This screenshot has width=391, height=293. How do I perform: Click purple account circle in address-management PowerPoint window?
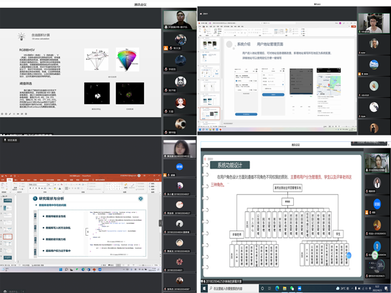pyautogui.click(x=340, y=23)
